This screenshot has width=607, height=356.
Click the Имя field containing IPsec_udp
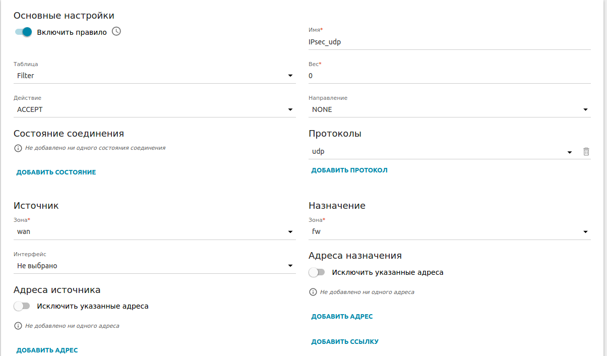click(x=449, y=42)
